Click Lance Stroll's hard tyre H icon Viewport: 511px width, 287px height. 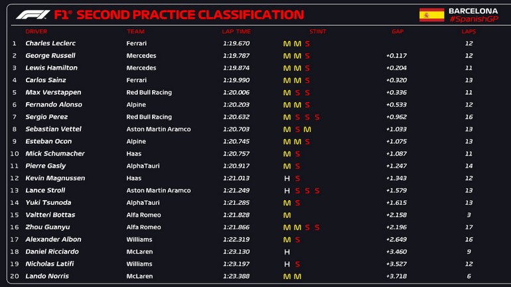(x=287, y=191)
